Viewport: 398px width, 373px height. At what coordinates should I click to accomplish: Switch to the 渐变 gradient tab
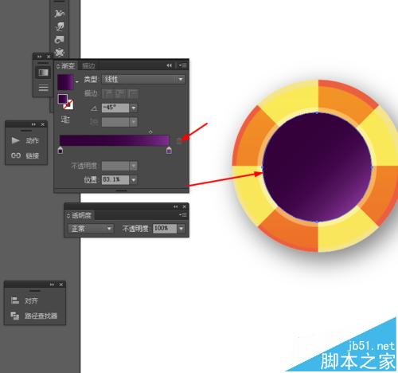tap(68, 65)
